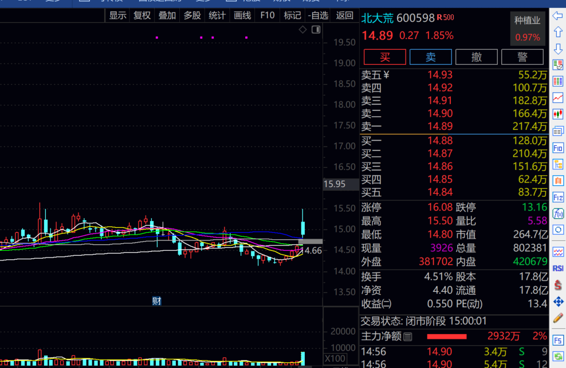The image size is (566, 368).
Task: Click the 种植业 sector box
Action: (x=528, y=29)
